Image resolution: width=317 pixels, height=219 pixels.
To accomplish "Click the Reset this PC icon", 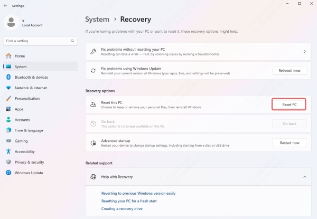I will (93, 104).
